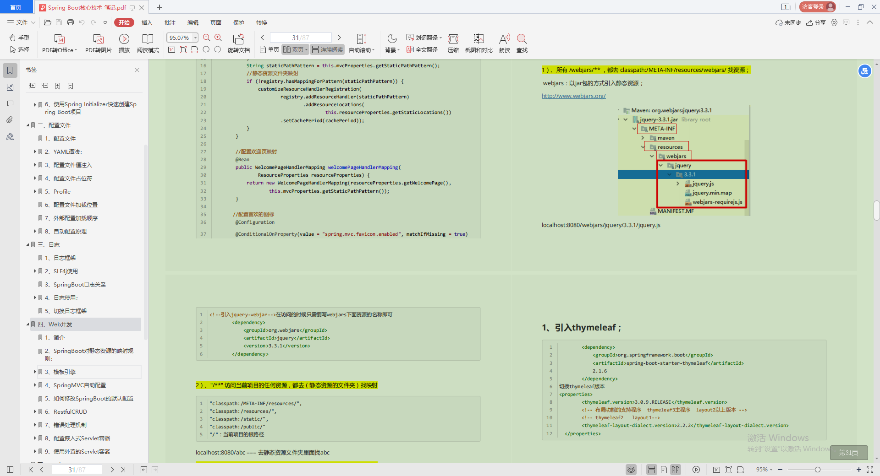Click 未同步 sync status button
The height and width of the screenshot is (476, 880).
788,22
